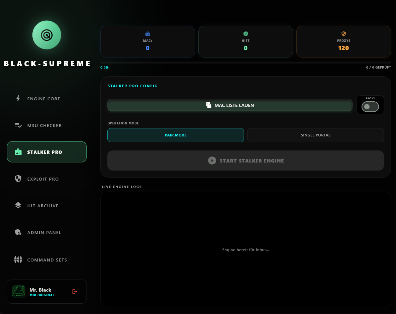Click the BLACK-SUPREME logo icon

[x=46, y=35]
